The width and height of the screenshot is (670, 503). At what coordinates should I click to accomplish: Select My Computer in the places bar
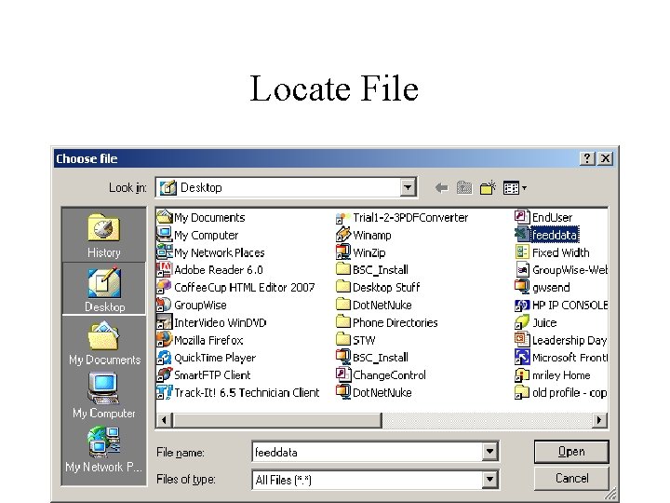pyautogui.click(x=104, y=396)
